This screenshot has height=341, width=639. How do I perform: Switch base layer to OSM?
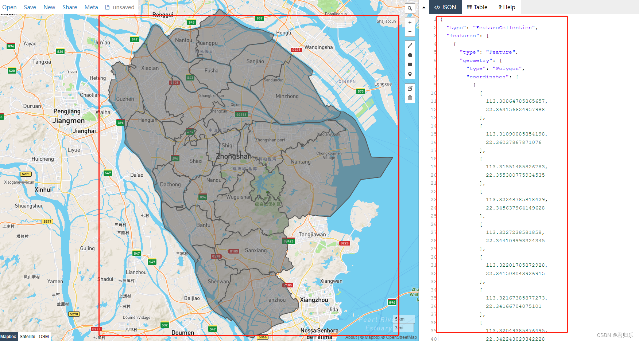pos(44,337)
